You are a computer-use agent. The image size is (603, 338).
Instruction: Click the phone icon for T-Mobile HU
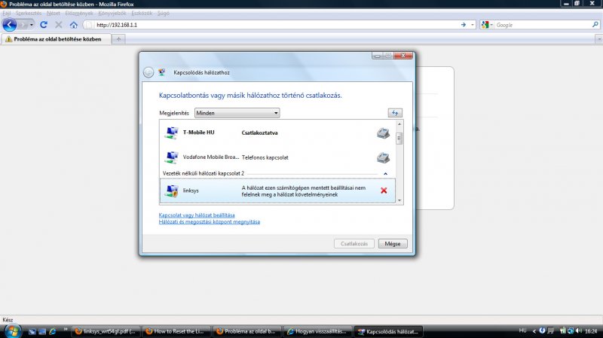383,133
